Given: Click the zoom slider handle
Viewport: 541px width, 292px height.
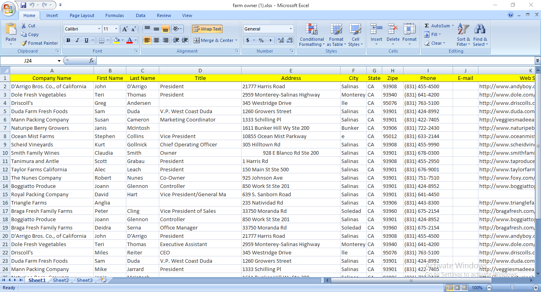Looking at the screenshot, I should (512, 288).
